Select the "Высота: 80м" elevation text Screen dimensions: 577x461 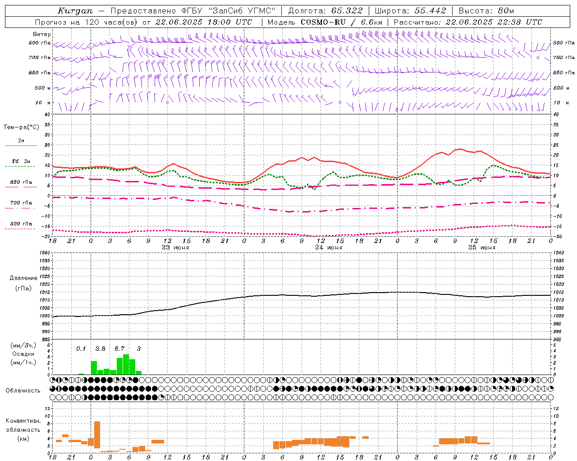tap(486, 11)
